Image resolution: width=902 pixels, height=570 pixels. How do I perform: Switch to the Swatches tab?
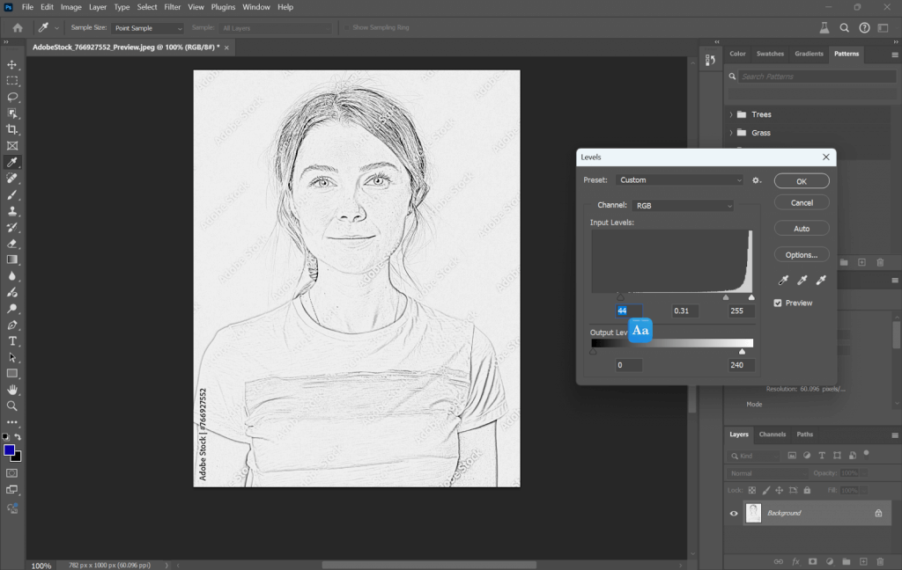pyautogui.click(x=770, y=54)
